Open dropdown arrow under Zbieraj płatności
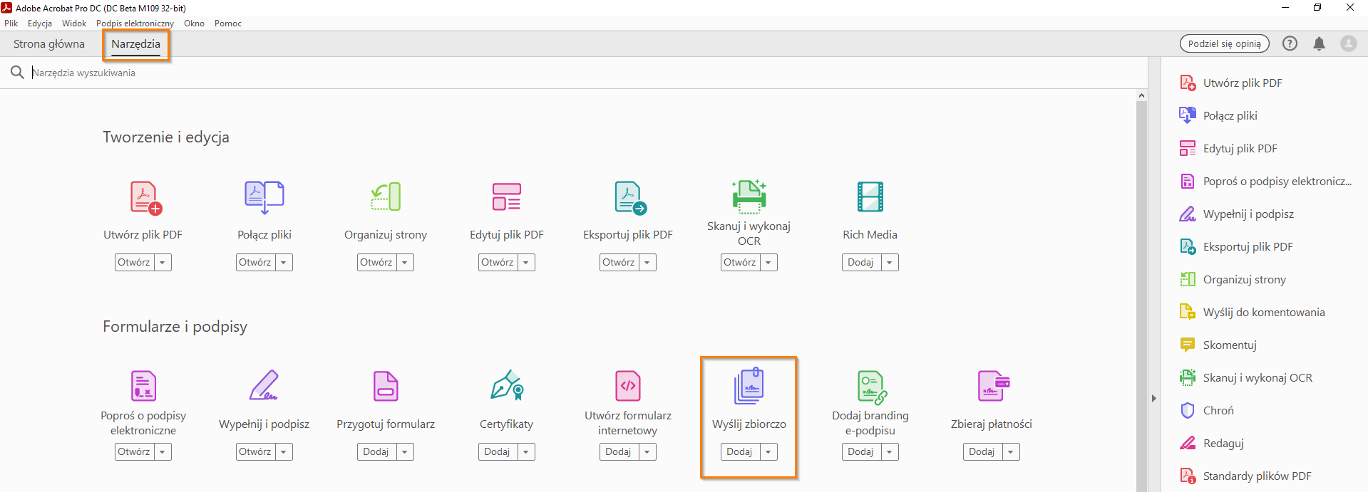The width and height of the screenshot is (1368, 492). pyautogui.click(x=1011, y=452)
